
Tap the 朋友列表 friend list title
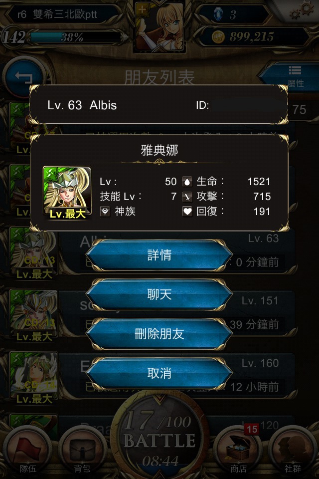pos(159,77)
